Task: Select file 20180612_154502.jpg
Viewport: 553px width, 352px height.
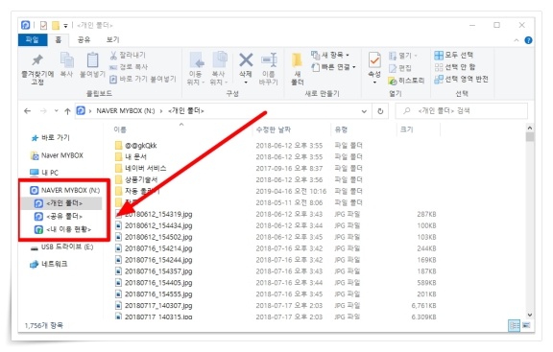Action: [x=154, y=237]
